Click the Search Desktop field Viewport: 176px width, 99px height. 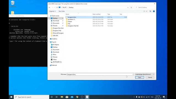pyautogui.click(x=145, y=7)
